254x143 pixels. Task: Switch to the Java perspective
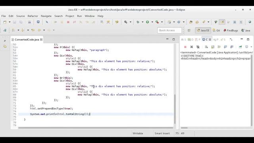click(246, 30)
